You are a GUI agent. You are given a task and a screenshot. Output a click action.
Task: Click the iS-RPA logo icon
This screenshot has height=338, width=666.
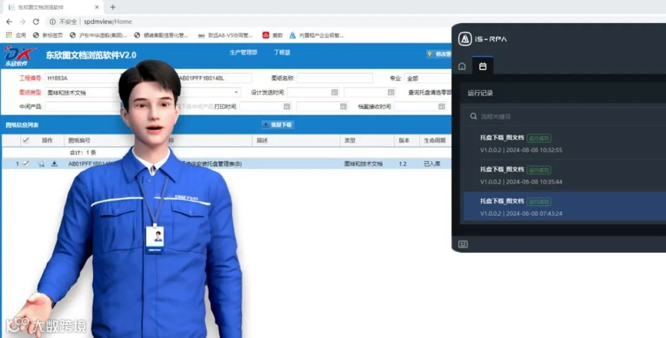(465, 39)
